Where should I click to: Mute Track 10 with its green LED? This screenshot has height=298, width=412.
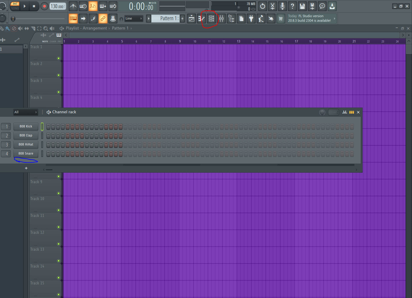tap(58, 210)
